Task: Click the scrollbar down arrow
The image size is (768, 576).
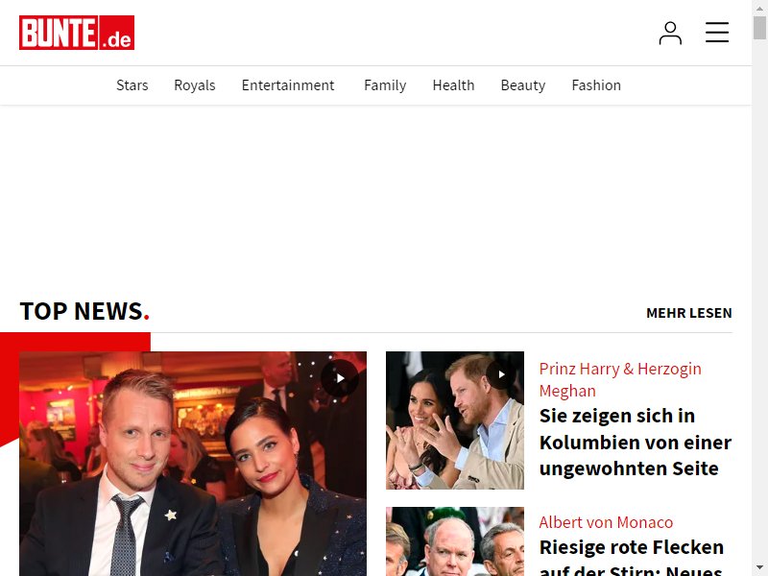Action: [x=759, y=567]
